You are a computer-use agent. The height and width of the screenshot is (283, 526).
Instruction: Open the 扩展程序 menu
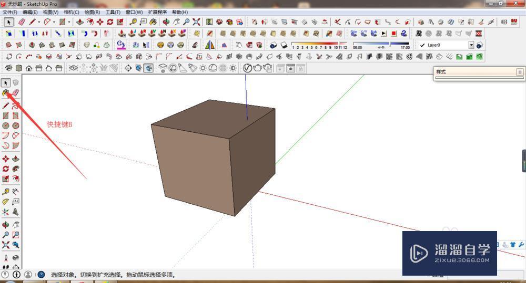[157, 12]
